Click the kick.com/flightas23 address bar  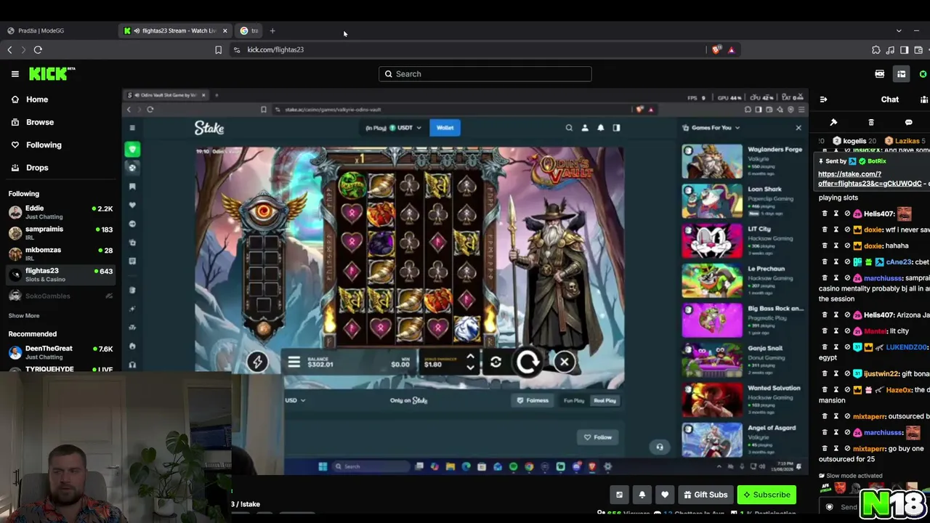pyautogui.click(x=465, y=49)
